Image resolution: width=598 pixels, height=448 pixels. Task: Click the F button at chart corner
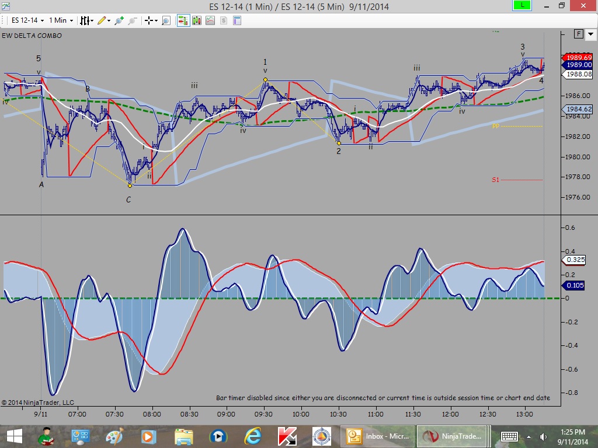tap(579, 34)
